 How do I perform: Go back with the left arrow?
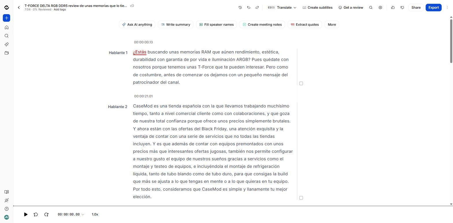pyautogui.click(x=19, y=8)
